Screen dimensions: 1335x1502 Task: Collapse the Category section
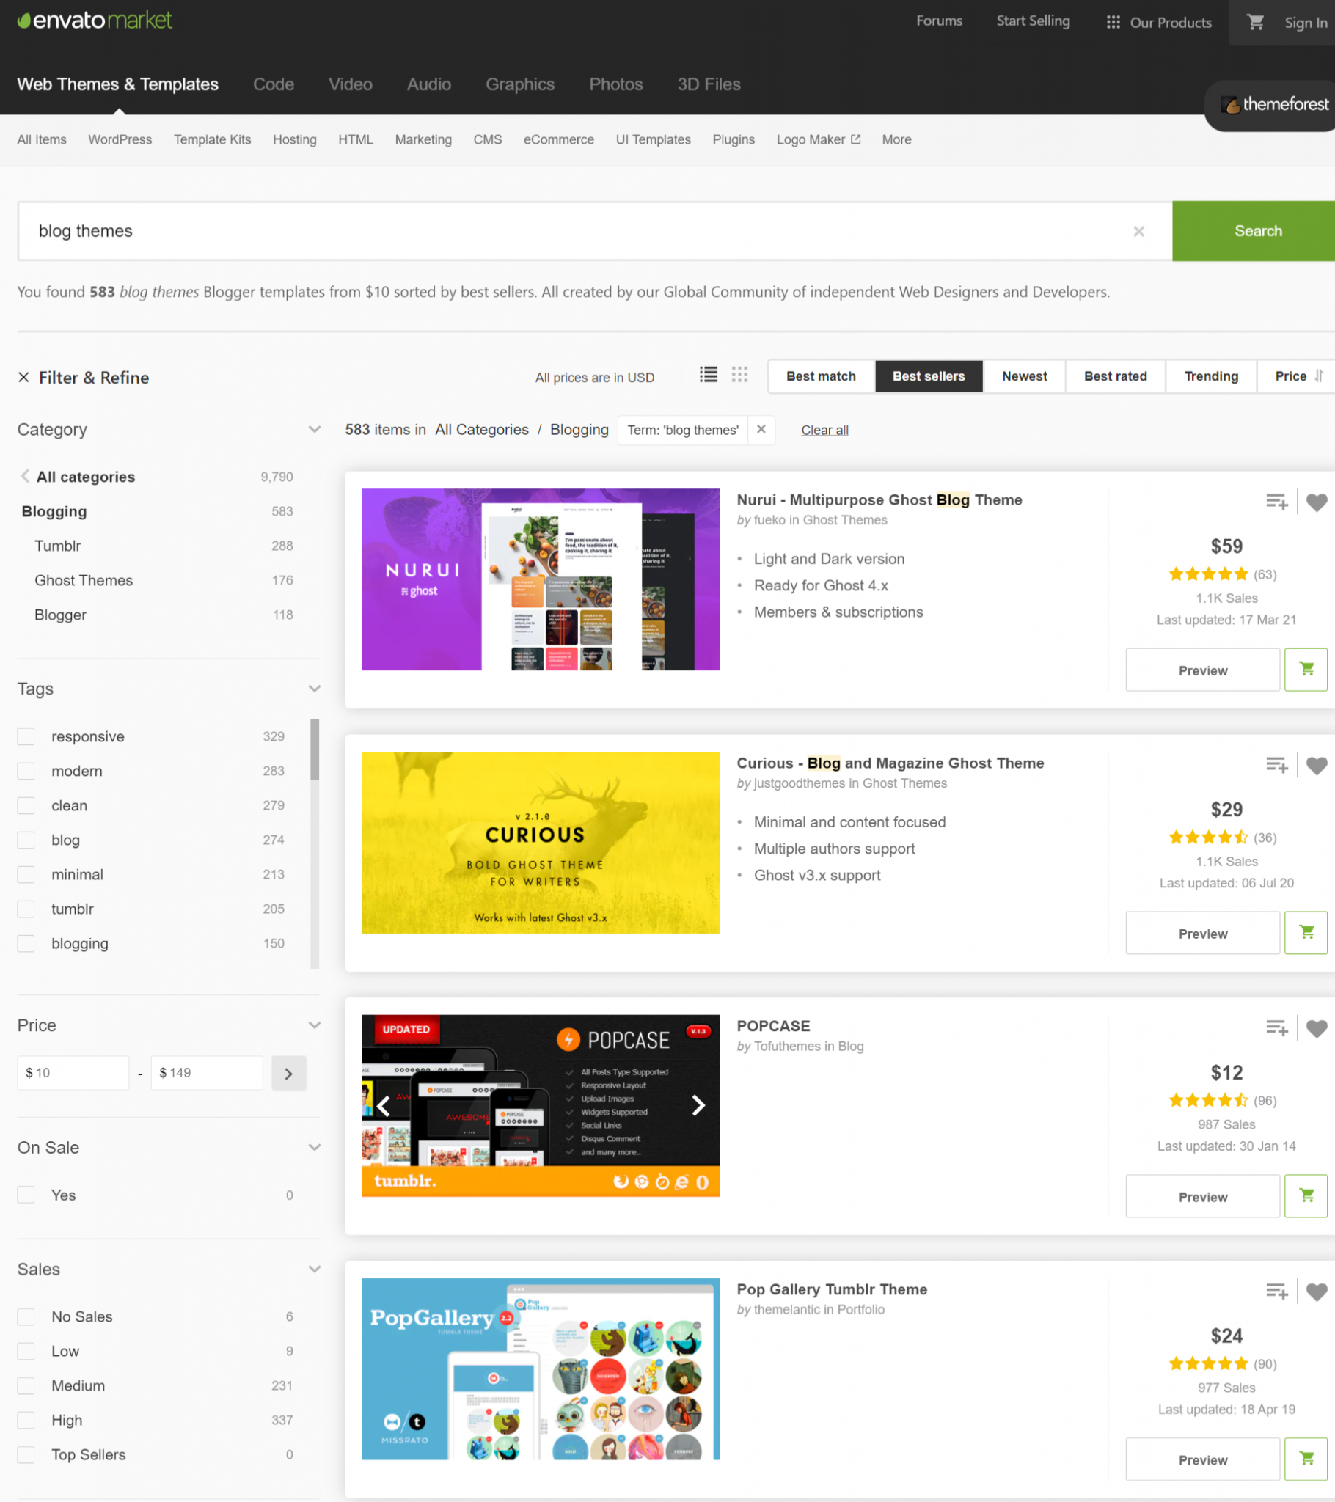(x=315, y=429)
